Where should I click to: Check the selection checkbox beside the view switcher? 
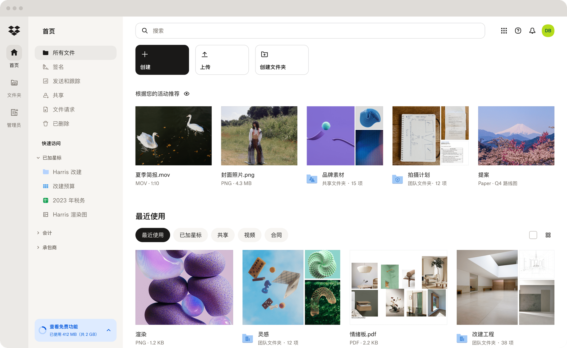coord(533,235)
